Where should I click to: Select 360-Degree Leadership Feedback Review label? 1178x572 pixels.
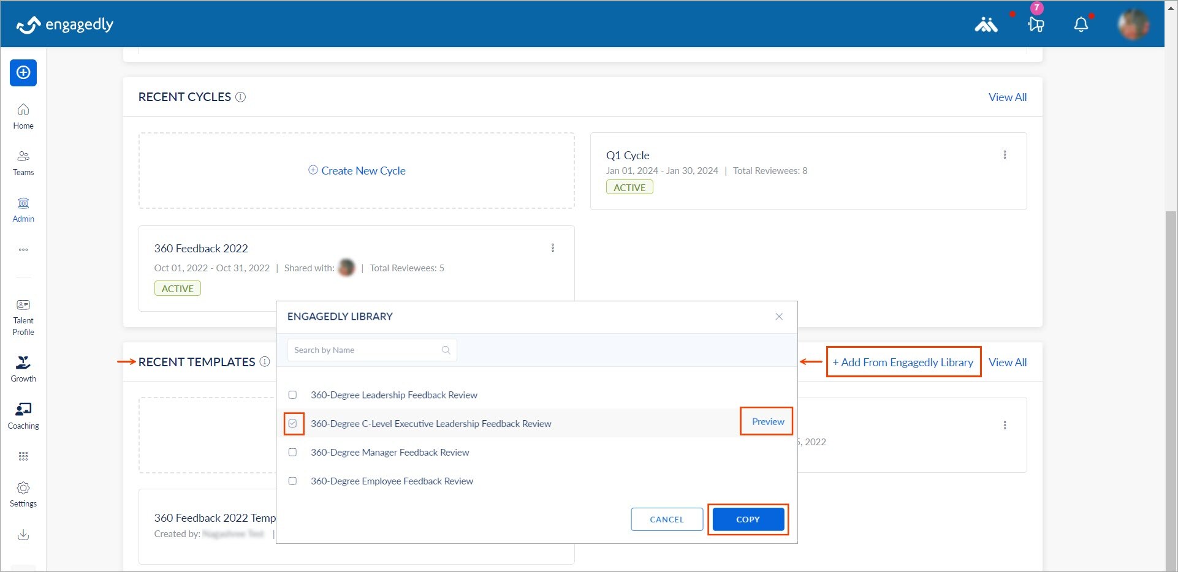tap(394, 395)
